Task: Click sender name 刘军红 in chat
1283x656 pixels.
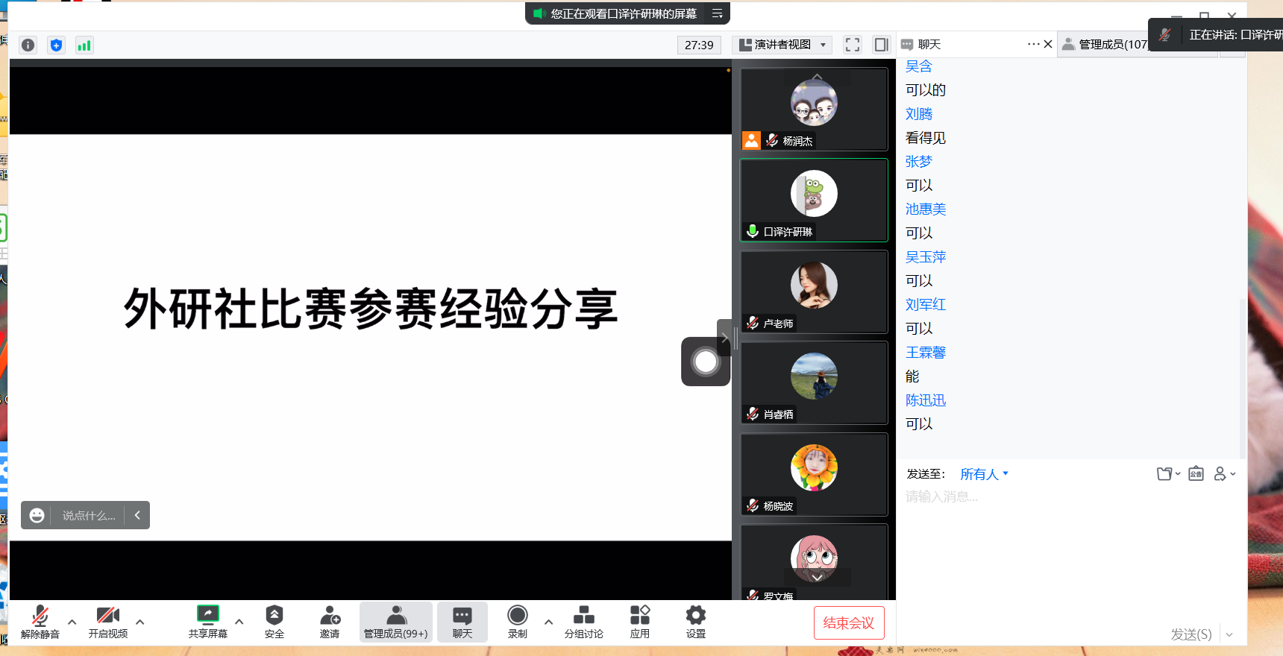Action: click(926, 305)
